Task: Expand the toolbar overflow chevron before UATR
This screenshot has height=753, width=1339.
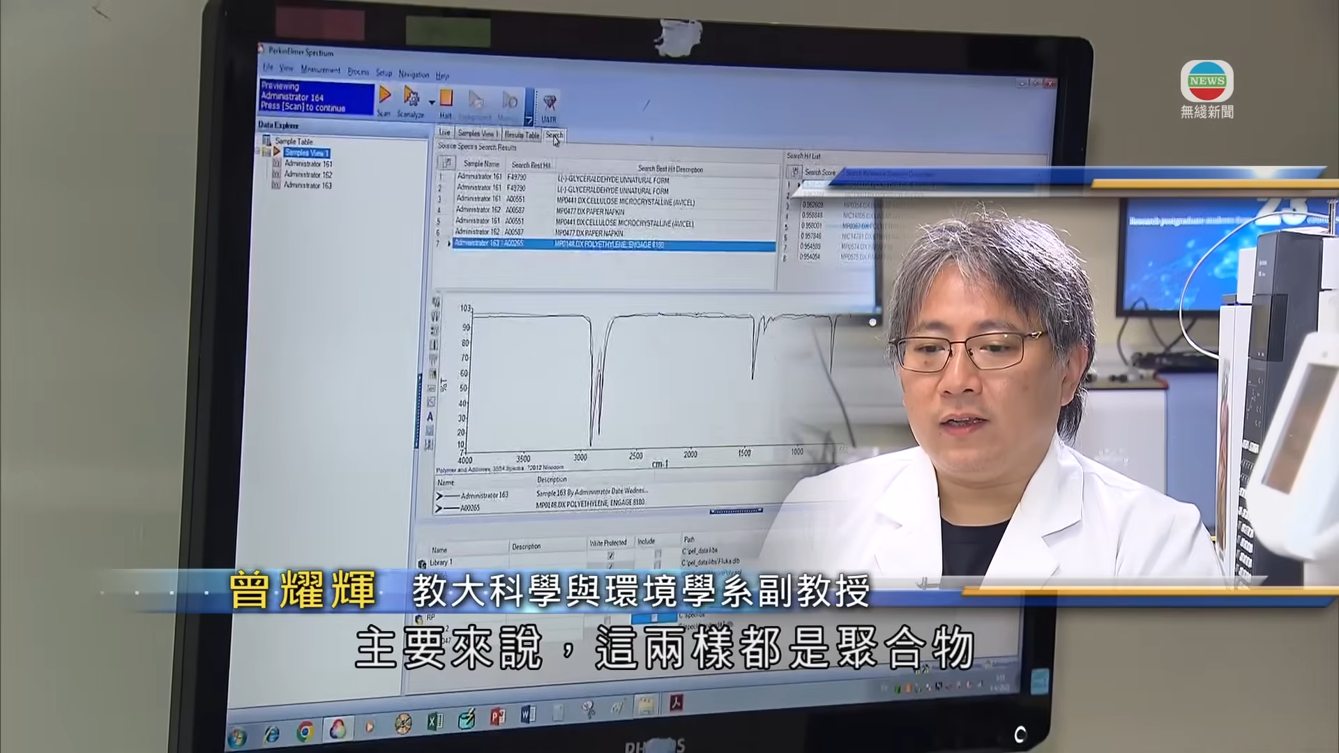Action: [x=529, y=121]
